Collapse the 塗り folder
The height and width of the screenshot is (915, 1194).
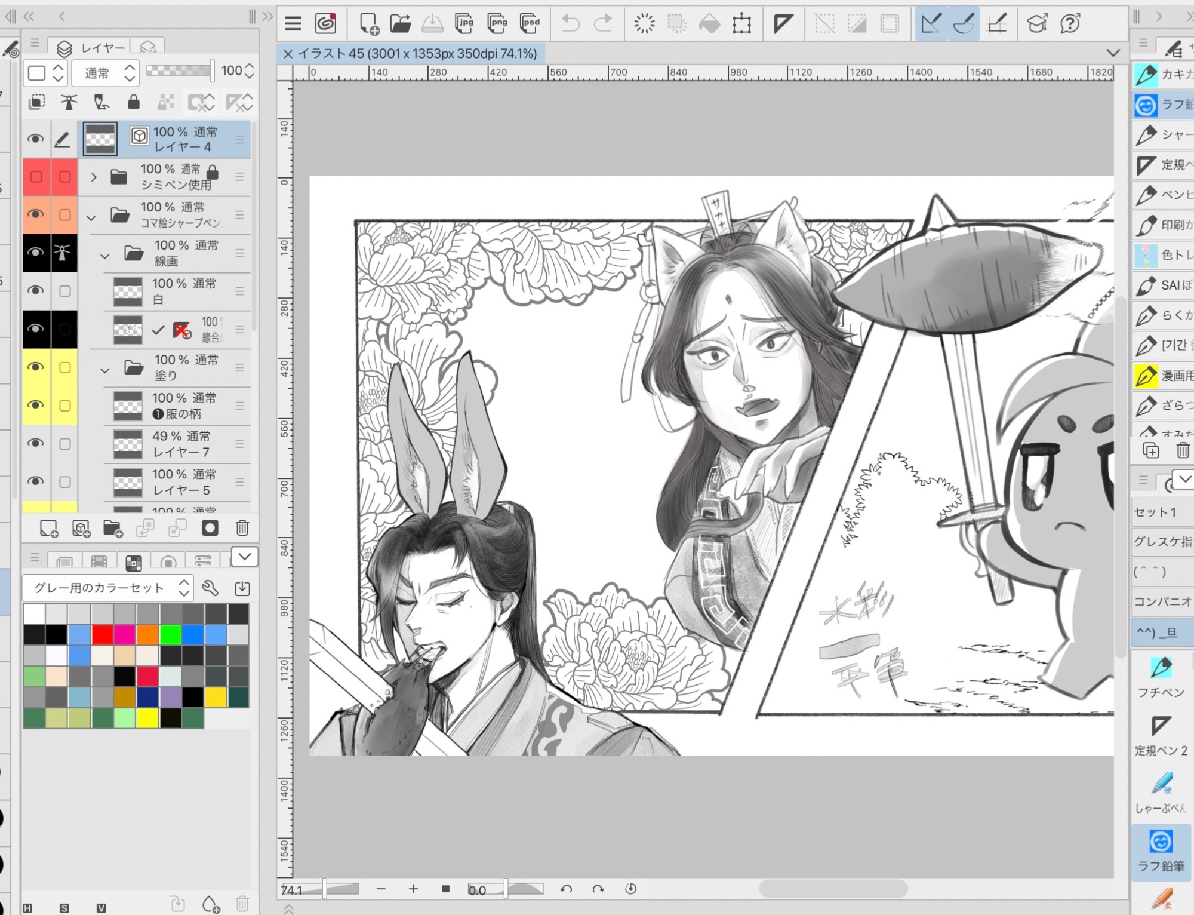(105, 371)
